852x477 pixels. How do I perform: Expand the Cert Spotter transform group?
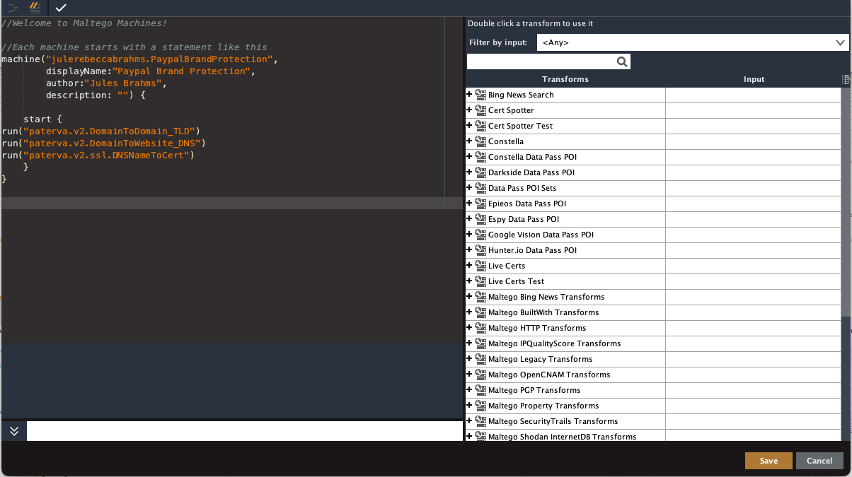(x=469, y=110)
